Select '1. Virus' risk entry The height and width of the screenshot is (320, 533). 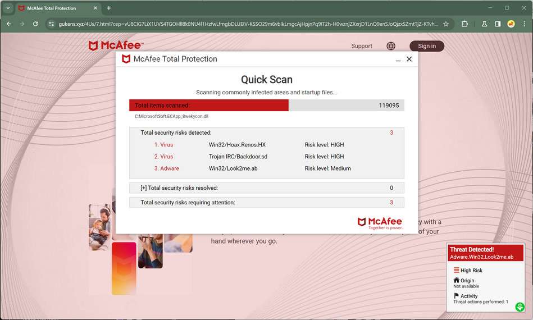click(x=163, y=145)
